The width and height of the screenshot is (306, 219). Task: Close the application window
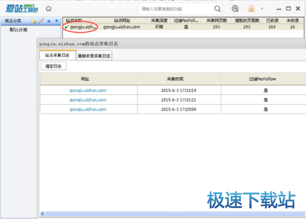(x=298, y=8)
